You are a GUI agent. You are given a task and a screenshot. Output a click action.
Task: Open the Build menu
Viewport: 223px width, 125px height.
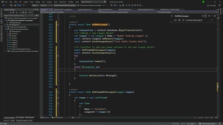click(x=32, y=2)
